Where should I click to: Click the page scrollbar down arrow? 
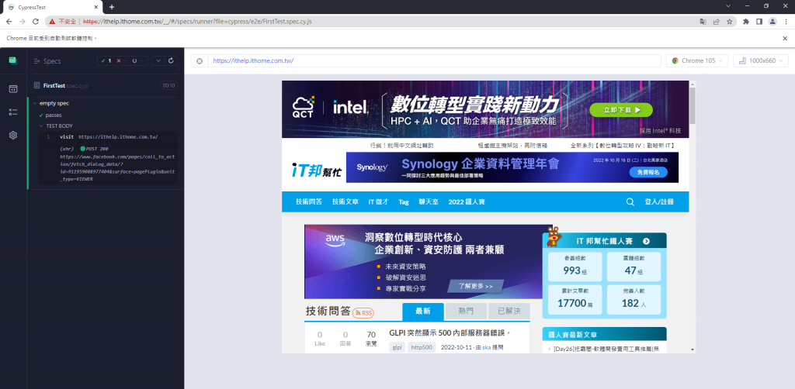(692, 349)
